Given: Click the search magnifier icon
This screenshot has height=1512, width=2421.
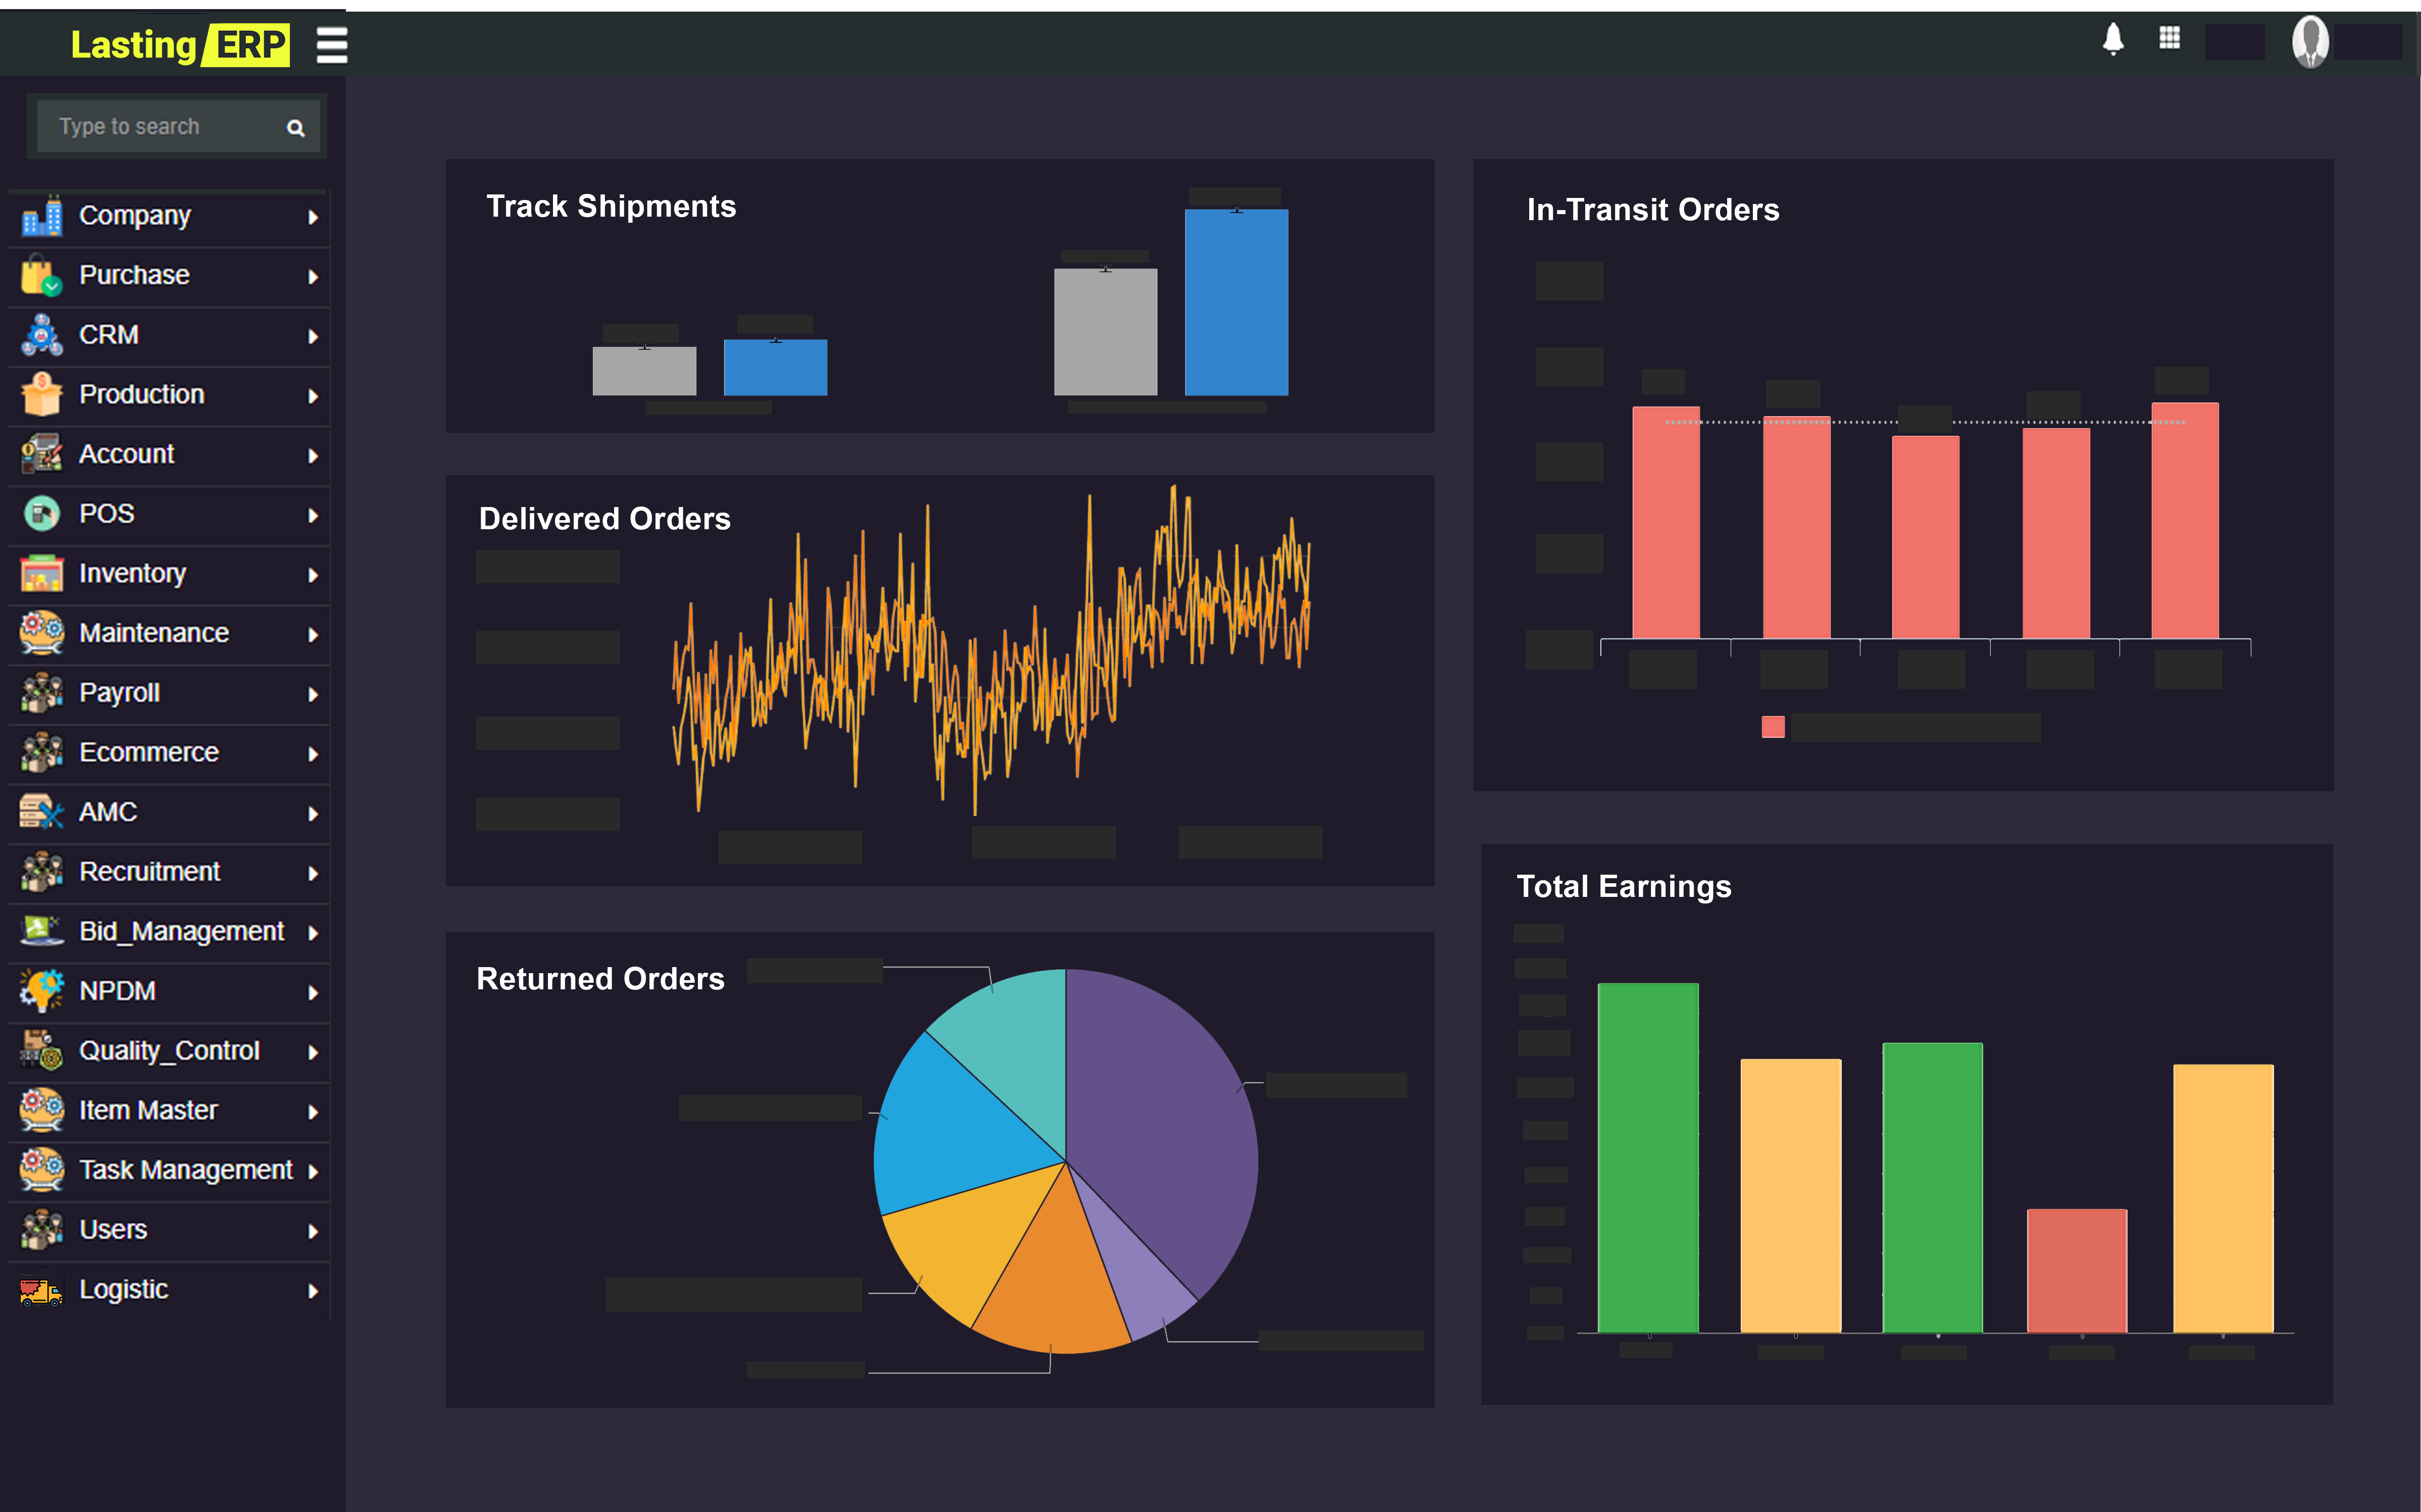Looking at the screenshot, I should 295,128.
